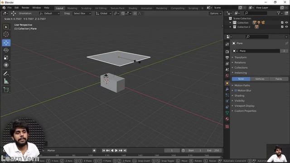Screen dimensions: 290x163
Task: Open the Modifiers properties tab
Action: click(227, 89)
